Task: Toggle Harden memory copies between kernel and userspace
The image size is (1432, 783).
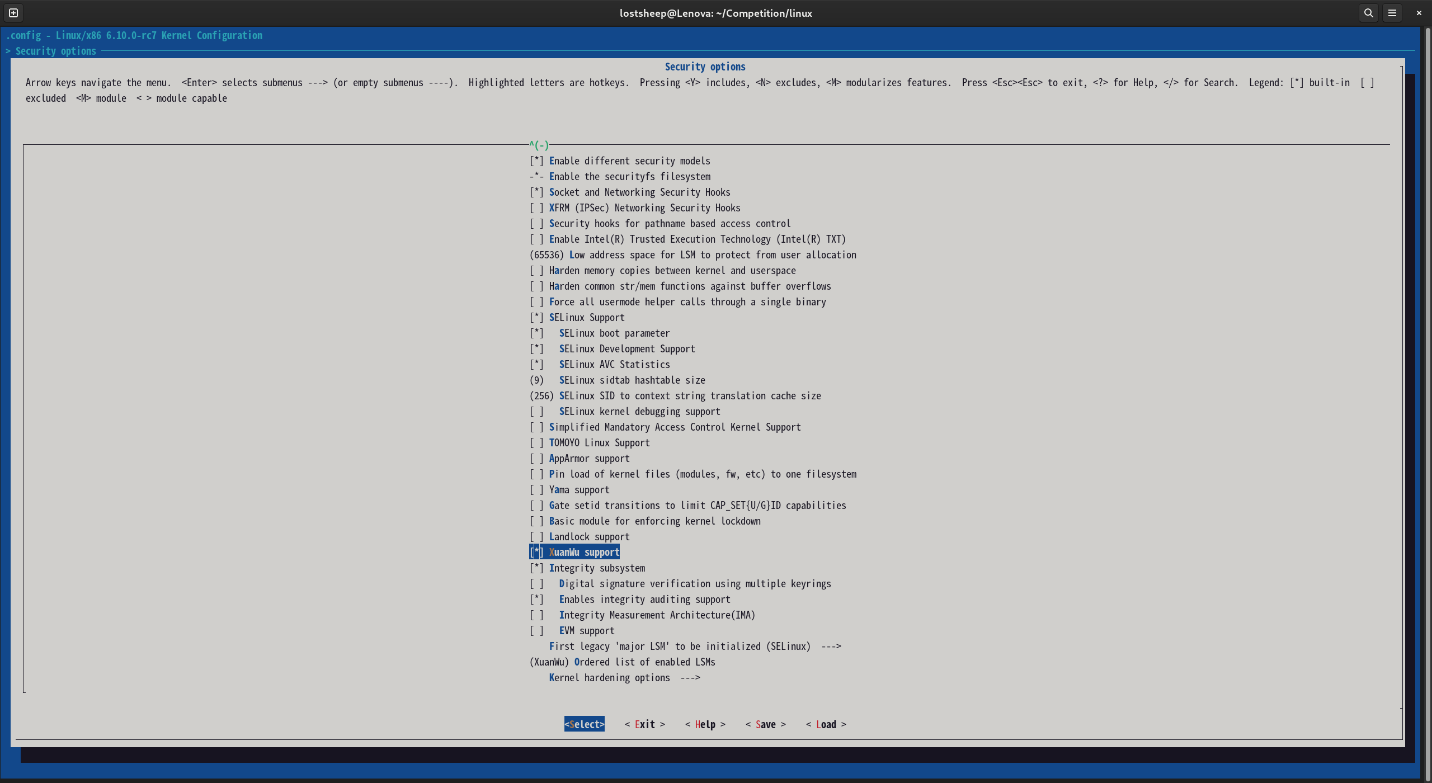Action: 662,271
